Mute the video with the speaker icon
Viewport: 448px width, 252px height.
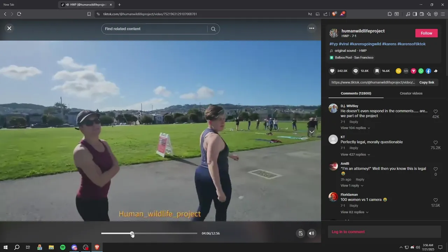[x=311, y=233]
